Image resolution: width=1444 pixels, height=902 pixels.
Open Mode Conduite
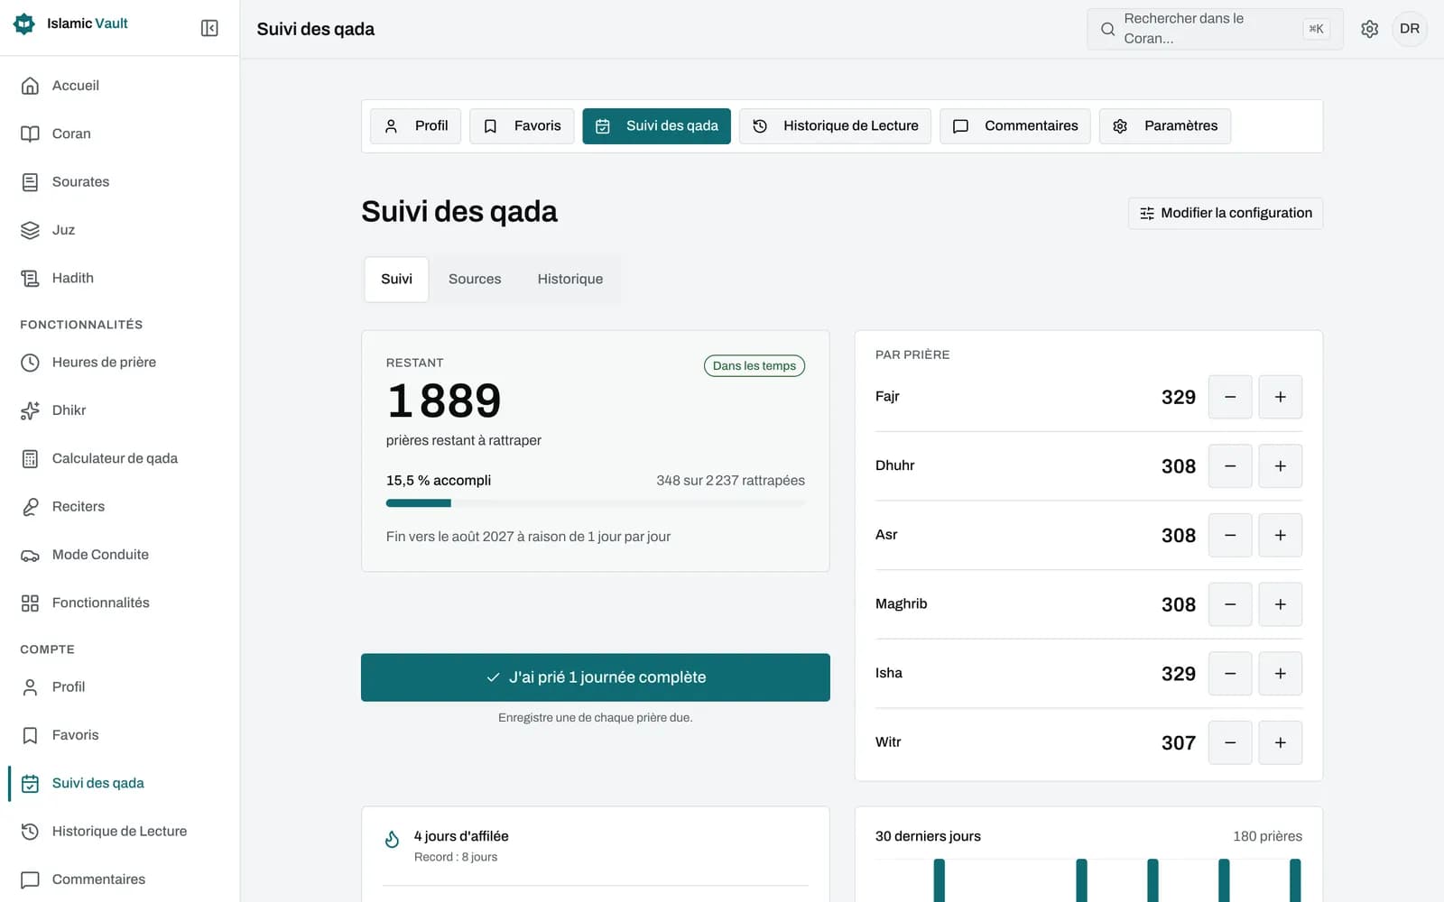120,555
